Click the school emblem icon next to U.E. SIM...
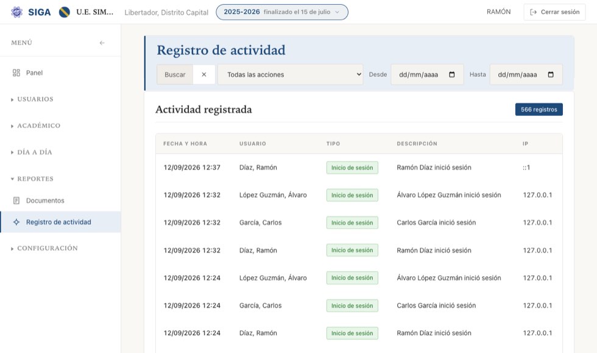 pos(65,12)
